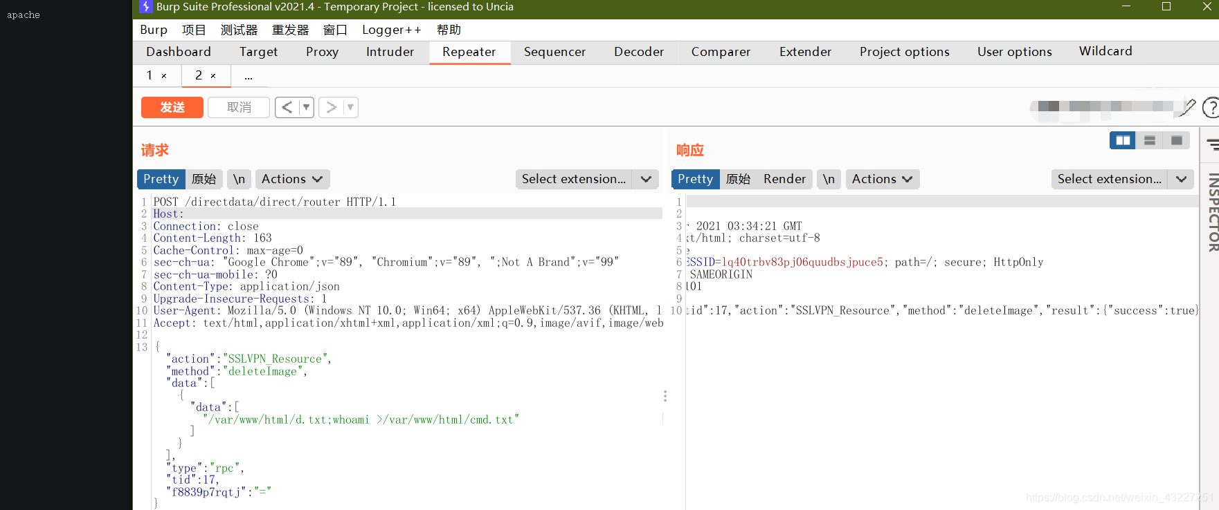Open the Burp menu
The width and height of the screenshot is (1219, 510).
154,30
